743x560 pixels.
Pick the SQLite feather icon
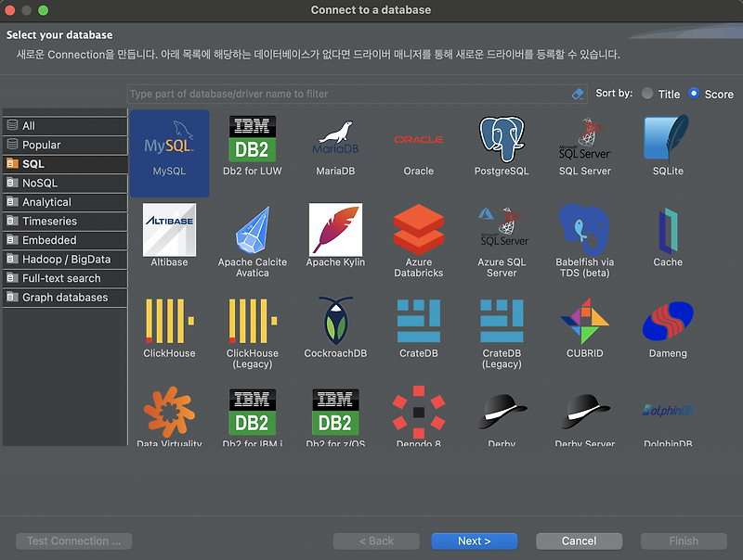tap(667, 138)
